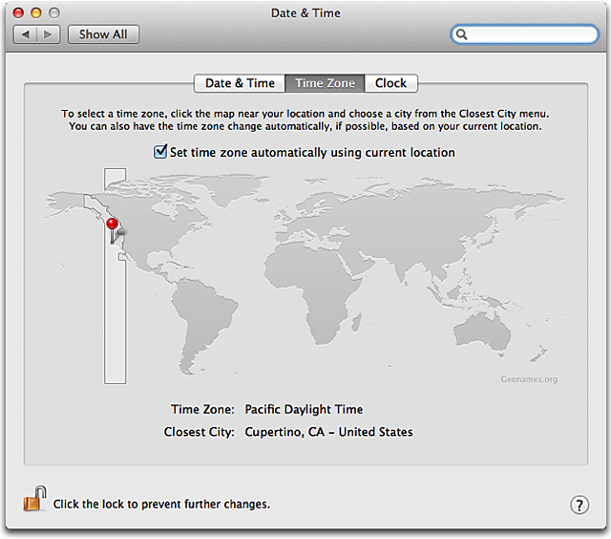Screen dimensions: 611x539
Task: Open help with the question mark button
Action: coord(579,505)
